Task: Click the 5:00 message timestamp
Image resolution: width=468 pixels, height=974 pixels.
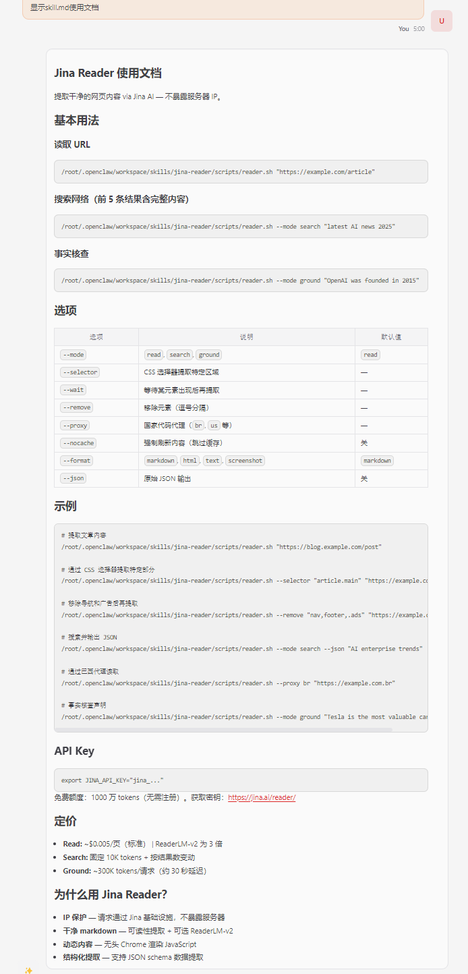Action: [419, 29]
